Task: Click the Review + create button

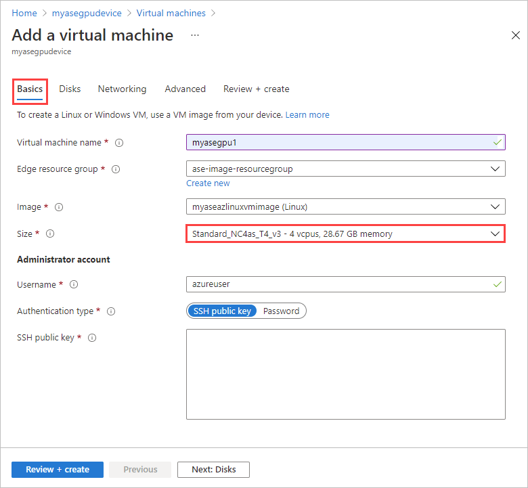Action: (x=58, y=470)
